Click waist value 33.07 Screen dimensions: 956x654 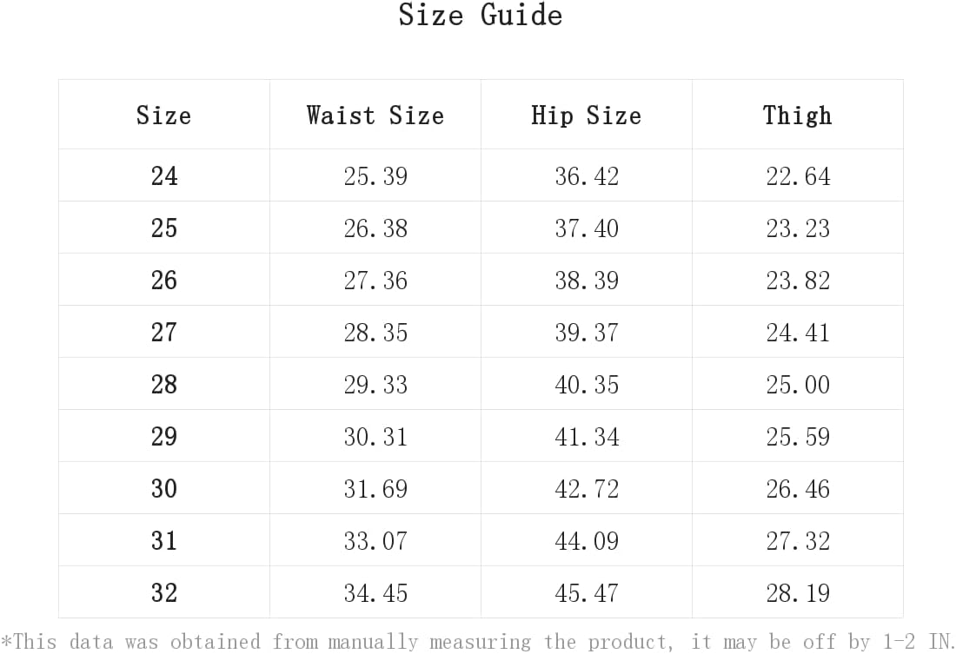point(375,541)
